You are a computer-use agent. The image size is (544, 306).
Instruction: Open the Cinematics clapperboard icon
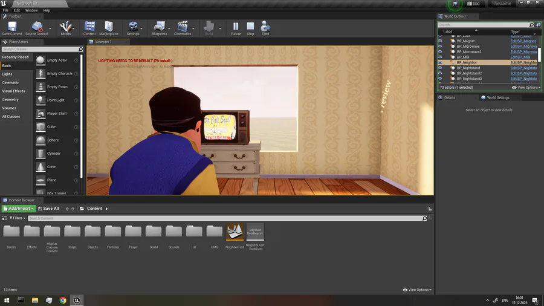point(183,28)
